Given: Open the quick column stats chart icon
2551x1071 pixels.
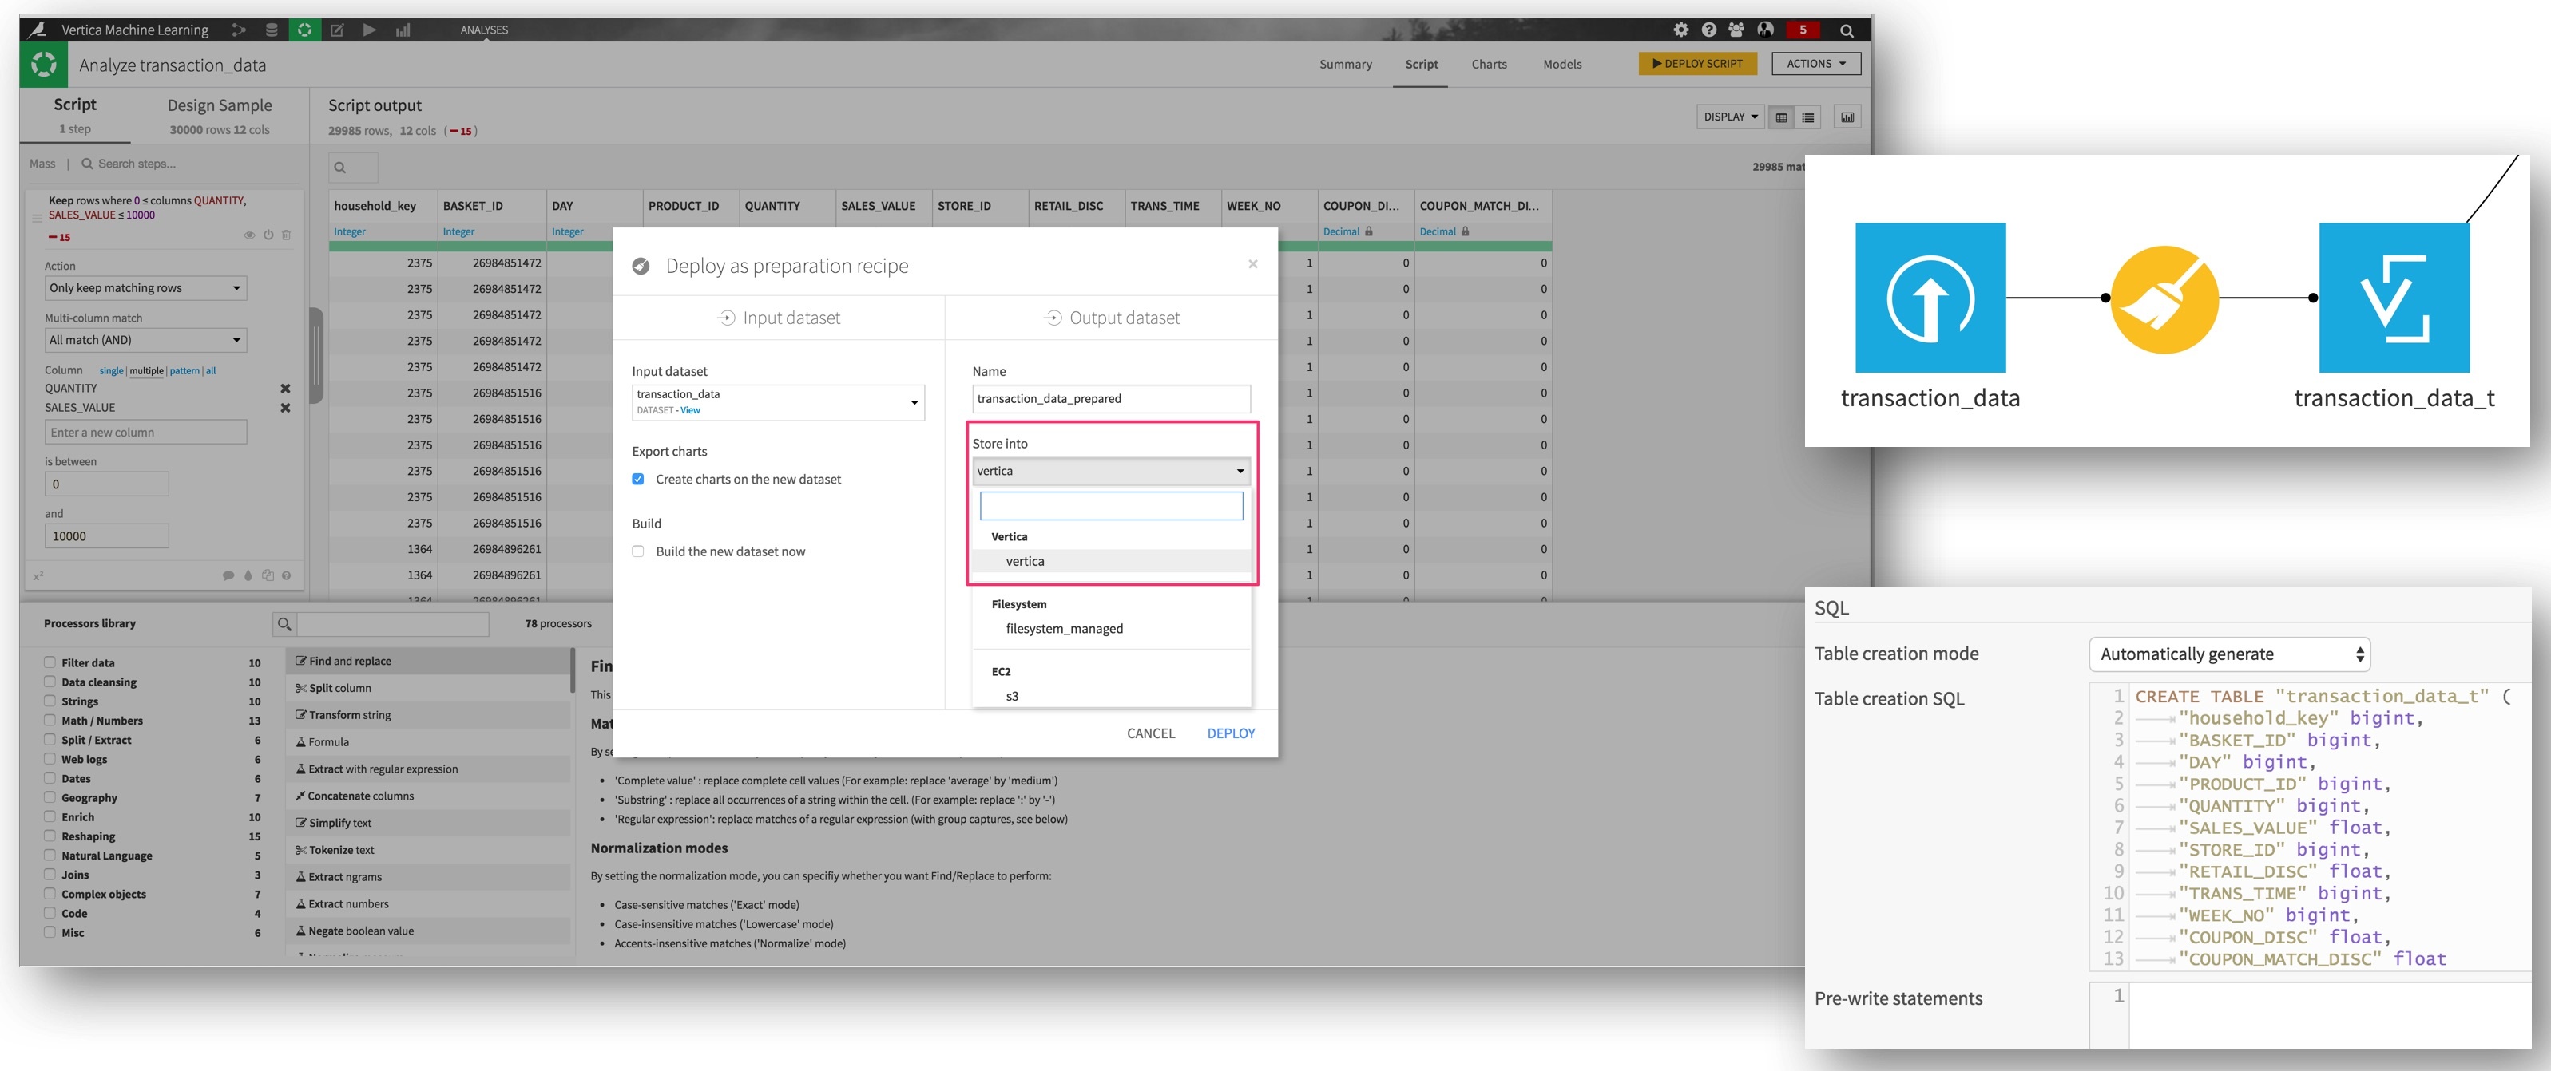Looking at the screenshot, I should tap(1847, 117).
